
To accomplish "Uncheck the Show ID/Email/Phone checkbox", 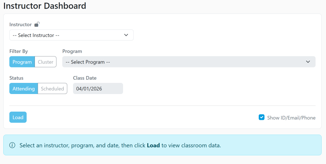I will click(262, 117).
